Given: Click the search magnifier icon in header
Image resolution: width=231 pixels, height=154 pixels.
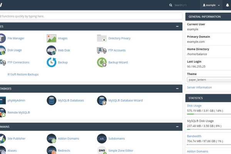Looking at the screenshot, I should pyautogui.click(x=171, y=5).
